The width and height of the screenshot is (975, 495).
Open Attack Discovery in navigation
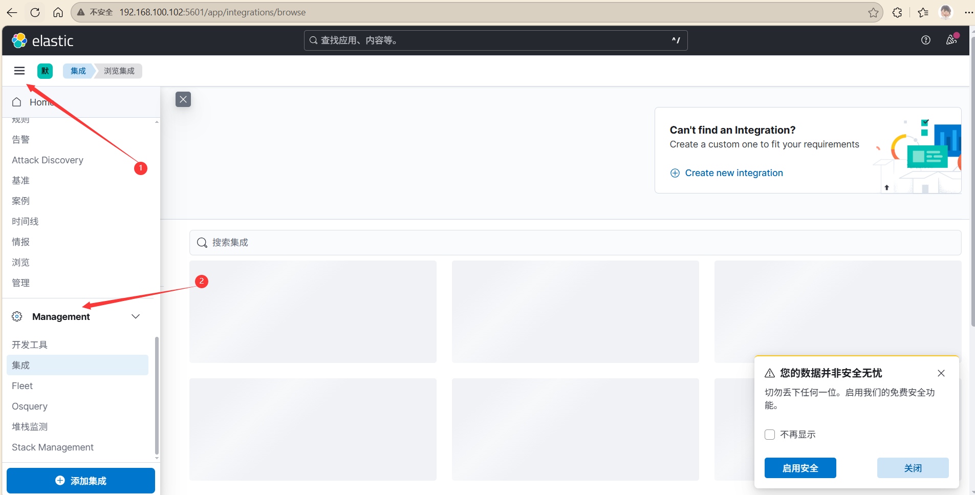[48, 160]
